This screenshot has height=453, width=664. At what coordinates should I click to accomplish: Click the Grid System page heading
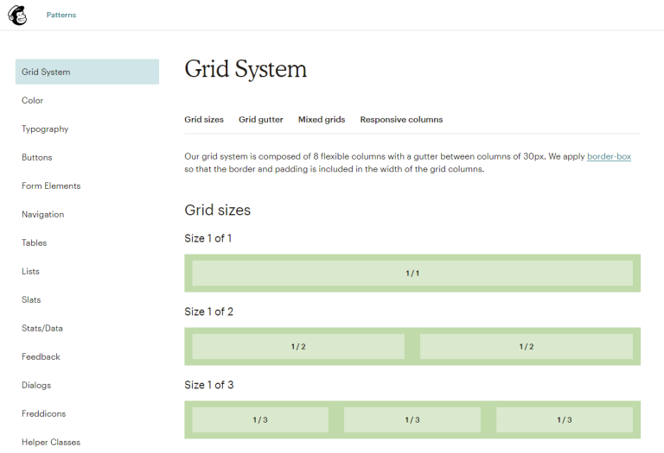(246, 69)
